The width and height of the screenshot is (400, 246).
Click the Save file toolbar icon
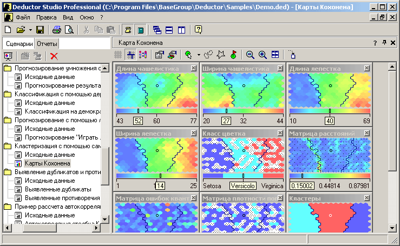coord(40,29)
